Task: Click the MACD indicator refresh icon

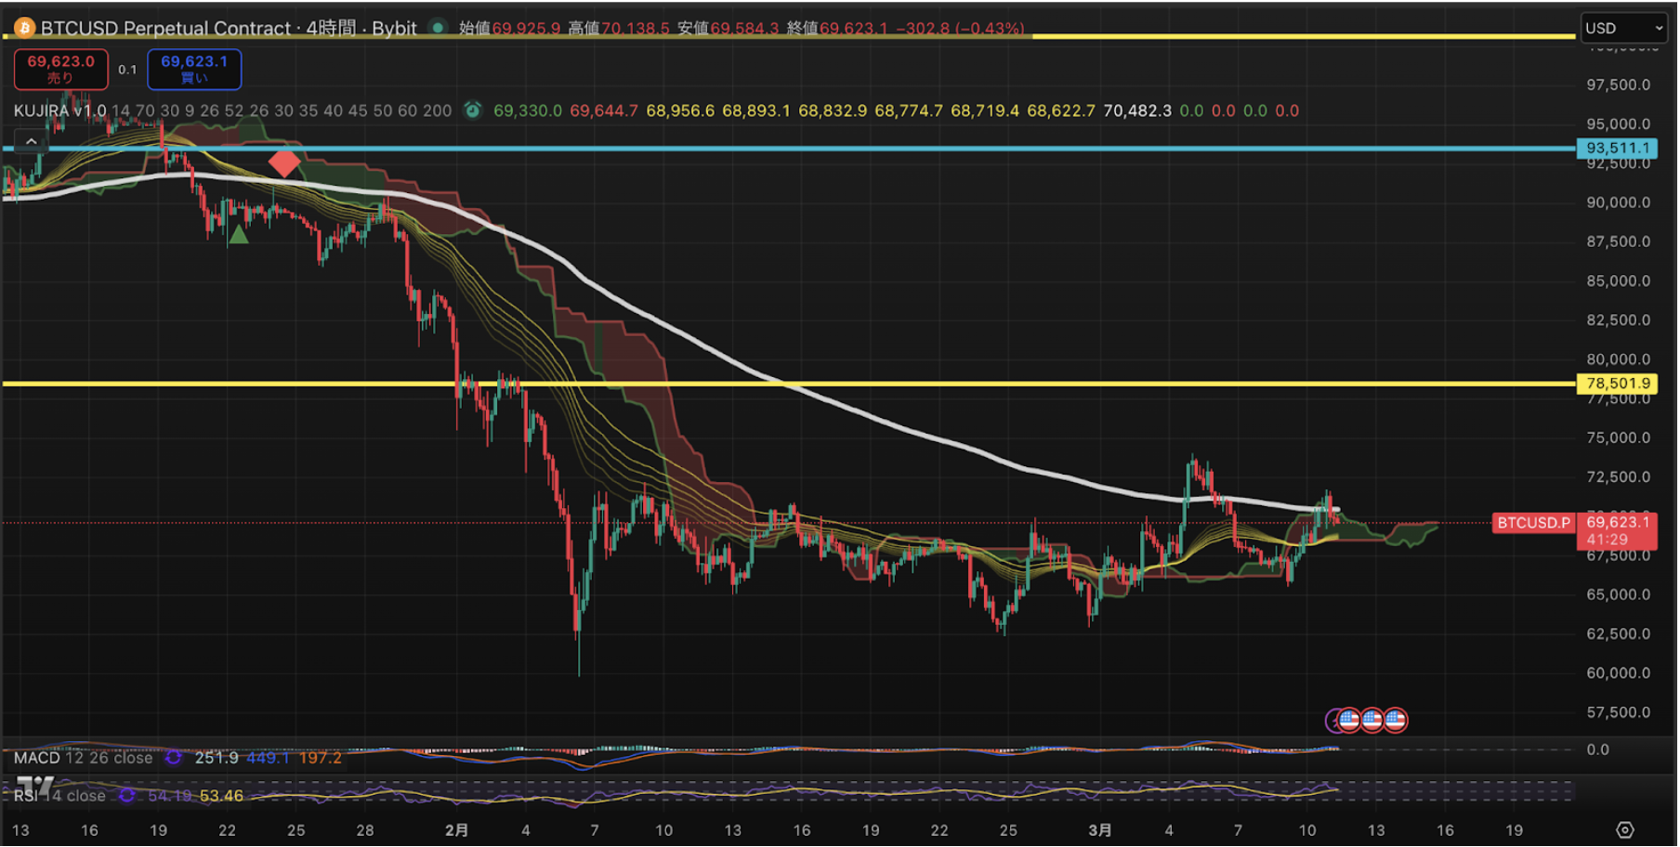Action: point(174,758)
